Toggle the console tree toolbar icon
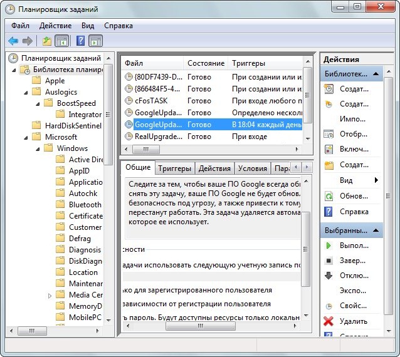The image size is (400, 357). pos(61,41)
